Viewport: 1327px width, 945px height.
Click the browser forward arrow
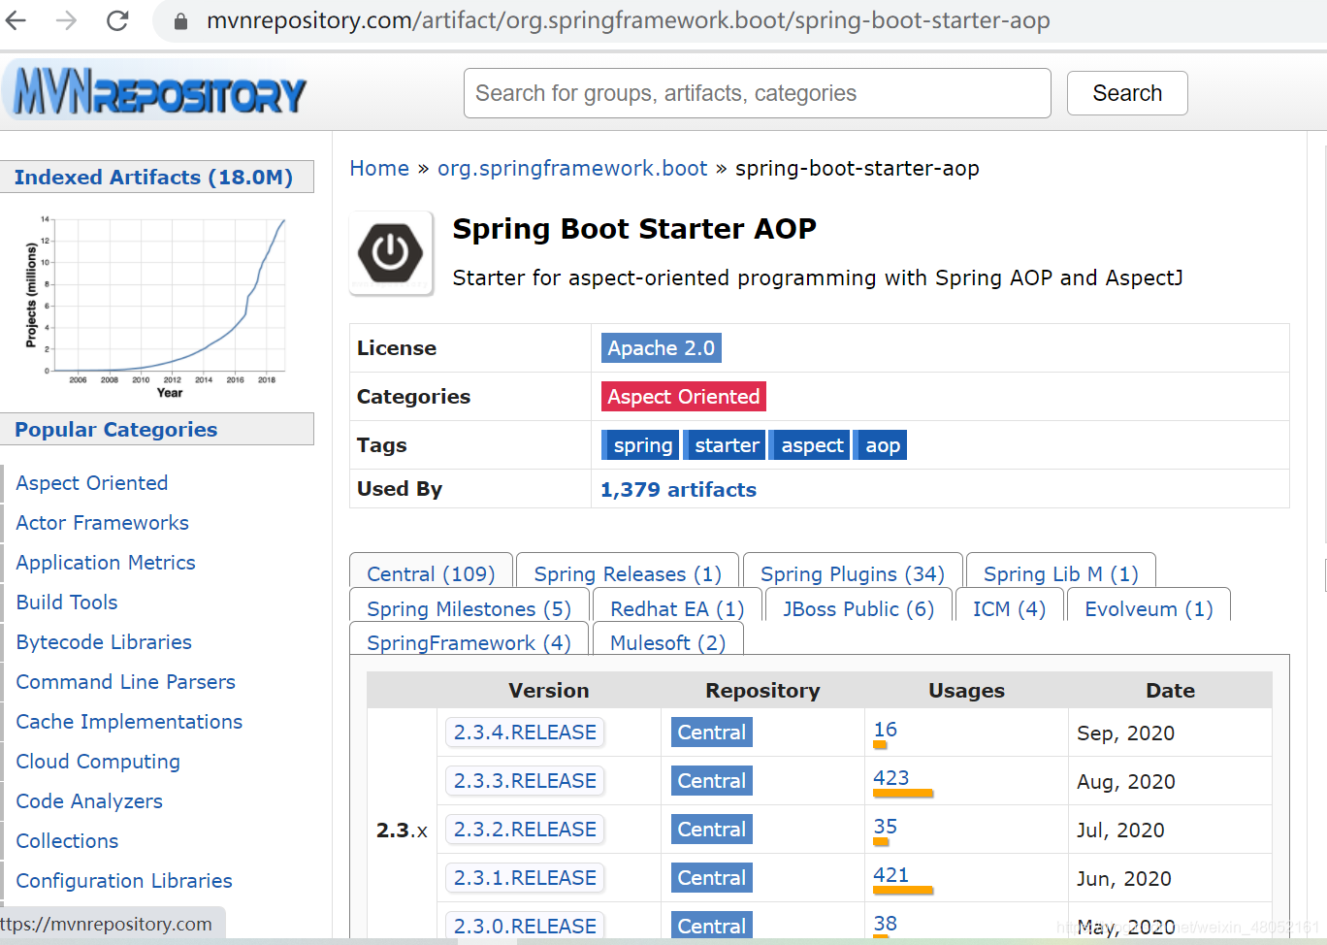[x=66, y=20]
